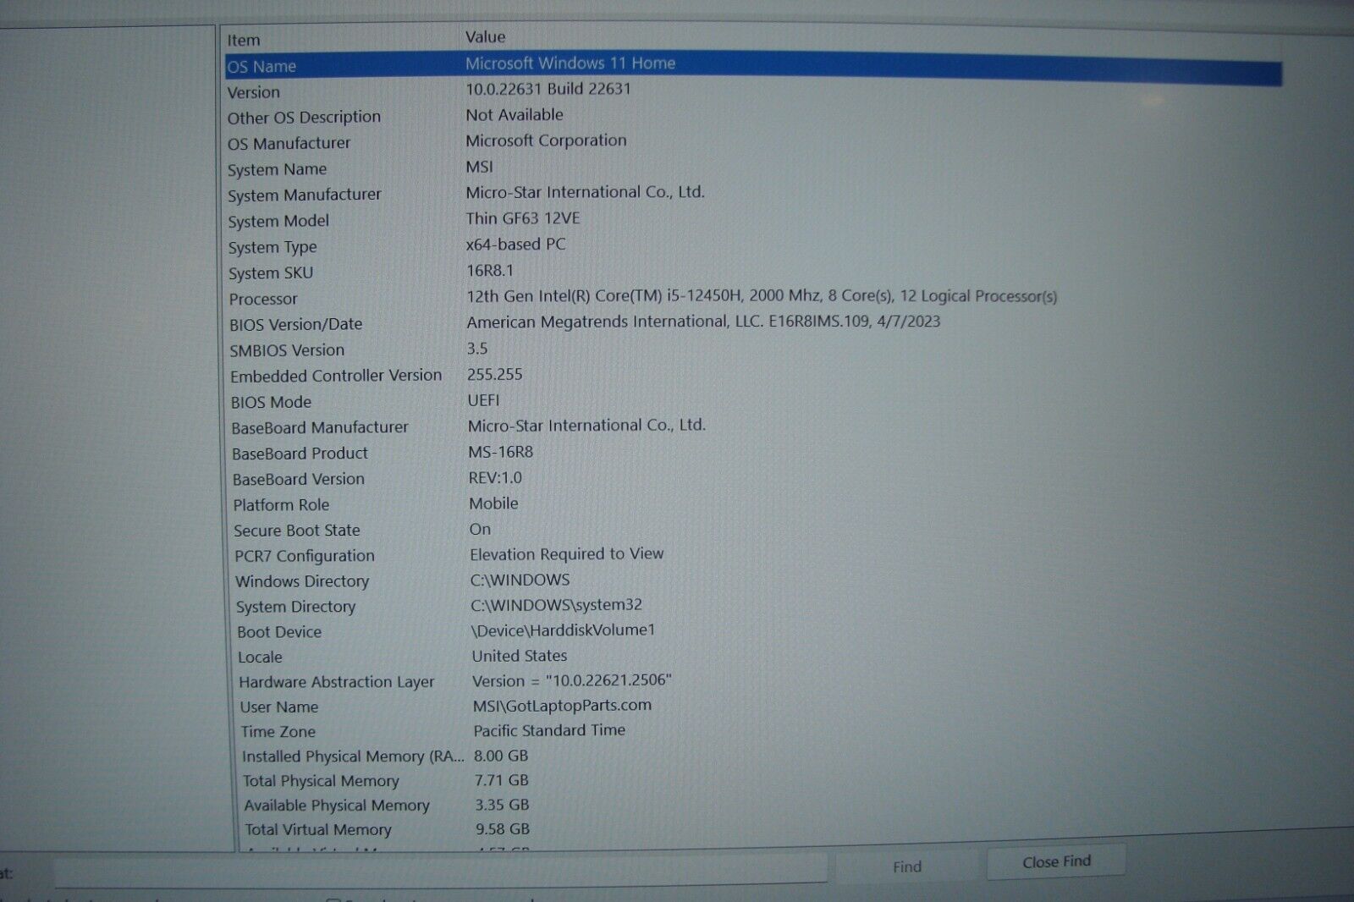Image resolution: width=1354 pixels, height=902 pixels.
Task: Click the Find what input field
Action: point(440,869)
